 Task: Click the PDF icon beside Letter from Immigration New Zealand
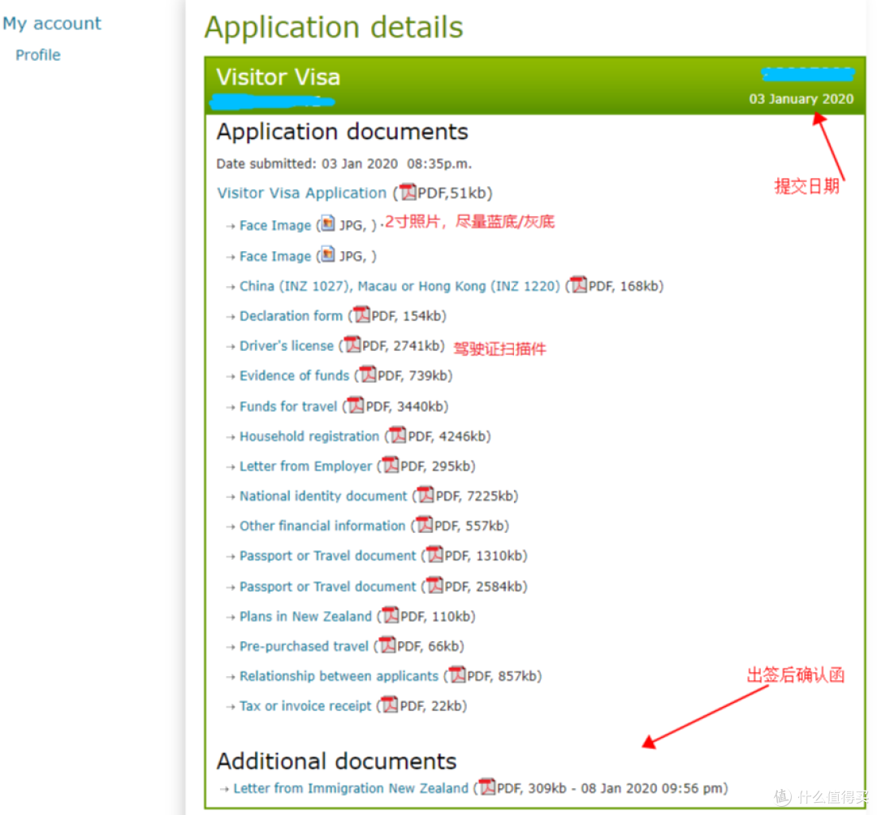point(487,787)
